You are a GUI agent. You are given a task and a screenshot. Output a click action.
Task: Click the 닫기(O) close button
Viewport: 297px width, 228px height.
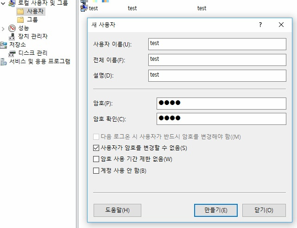click(x=264, y=210)
